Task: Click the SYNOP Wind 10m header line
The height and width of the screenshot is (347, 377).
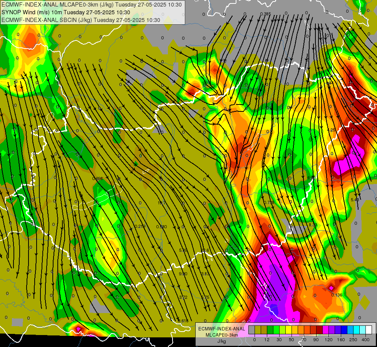Action: click(x=65, y=12)
